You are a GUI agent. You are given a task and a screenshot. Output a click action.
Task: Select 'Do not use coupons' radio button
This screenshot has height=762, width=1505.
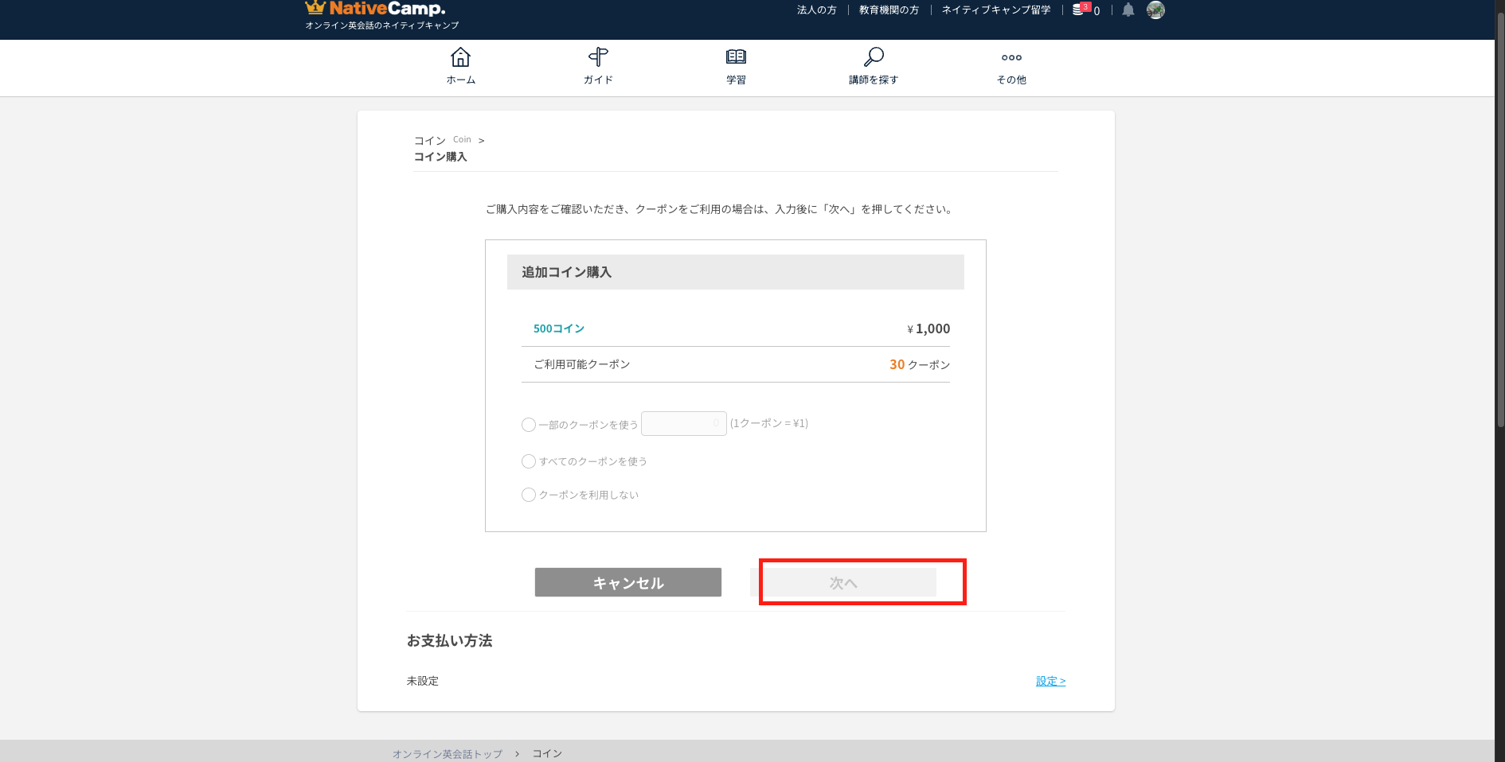pos(529,495)
